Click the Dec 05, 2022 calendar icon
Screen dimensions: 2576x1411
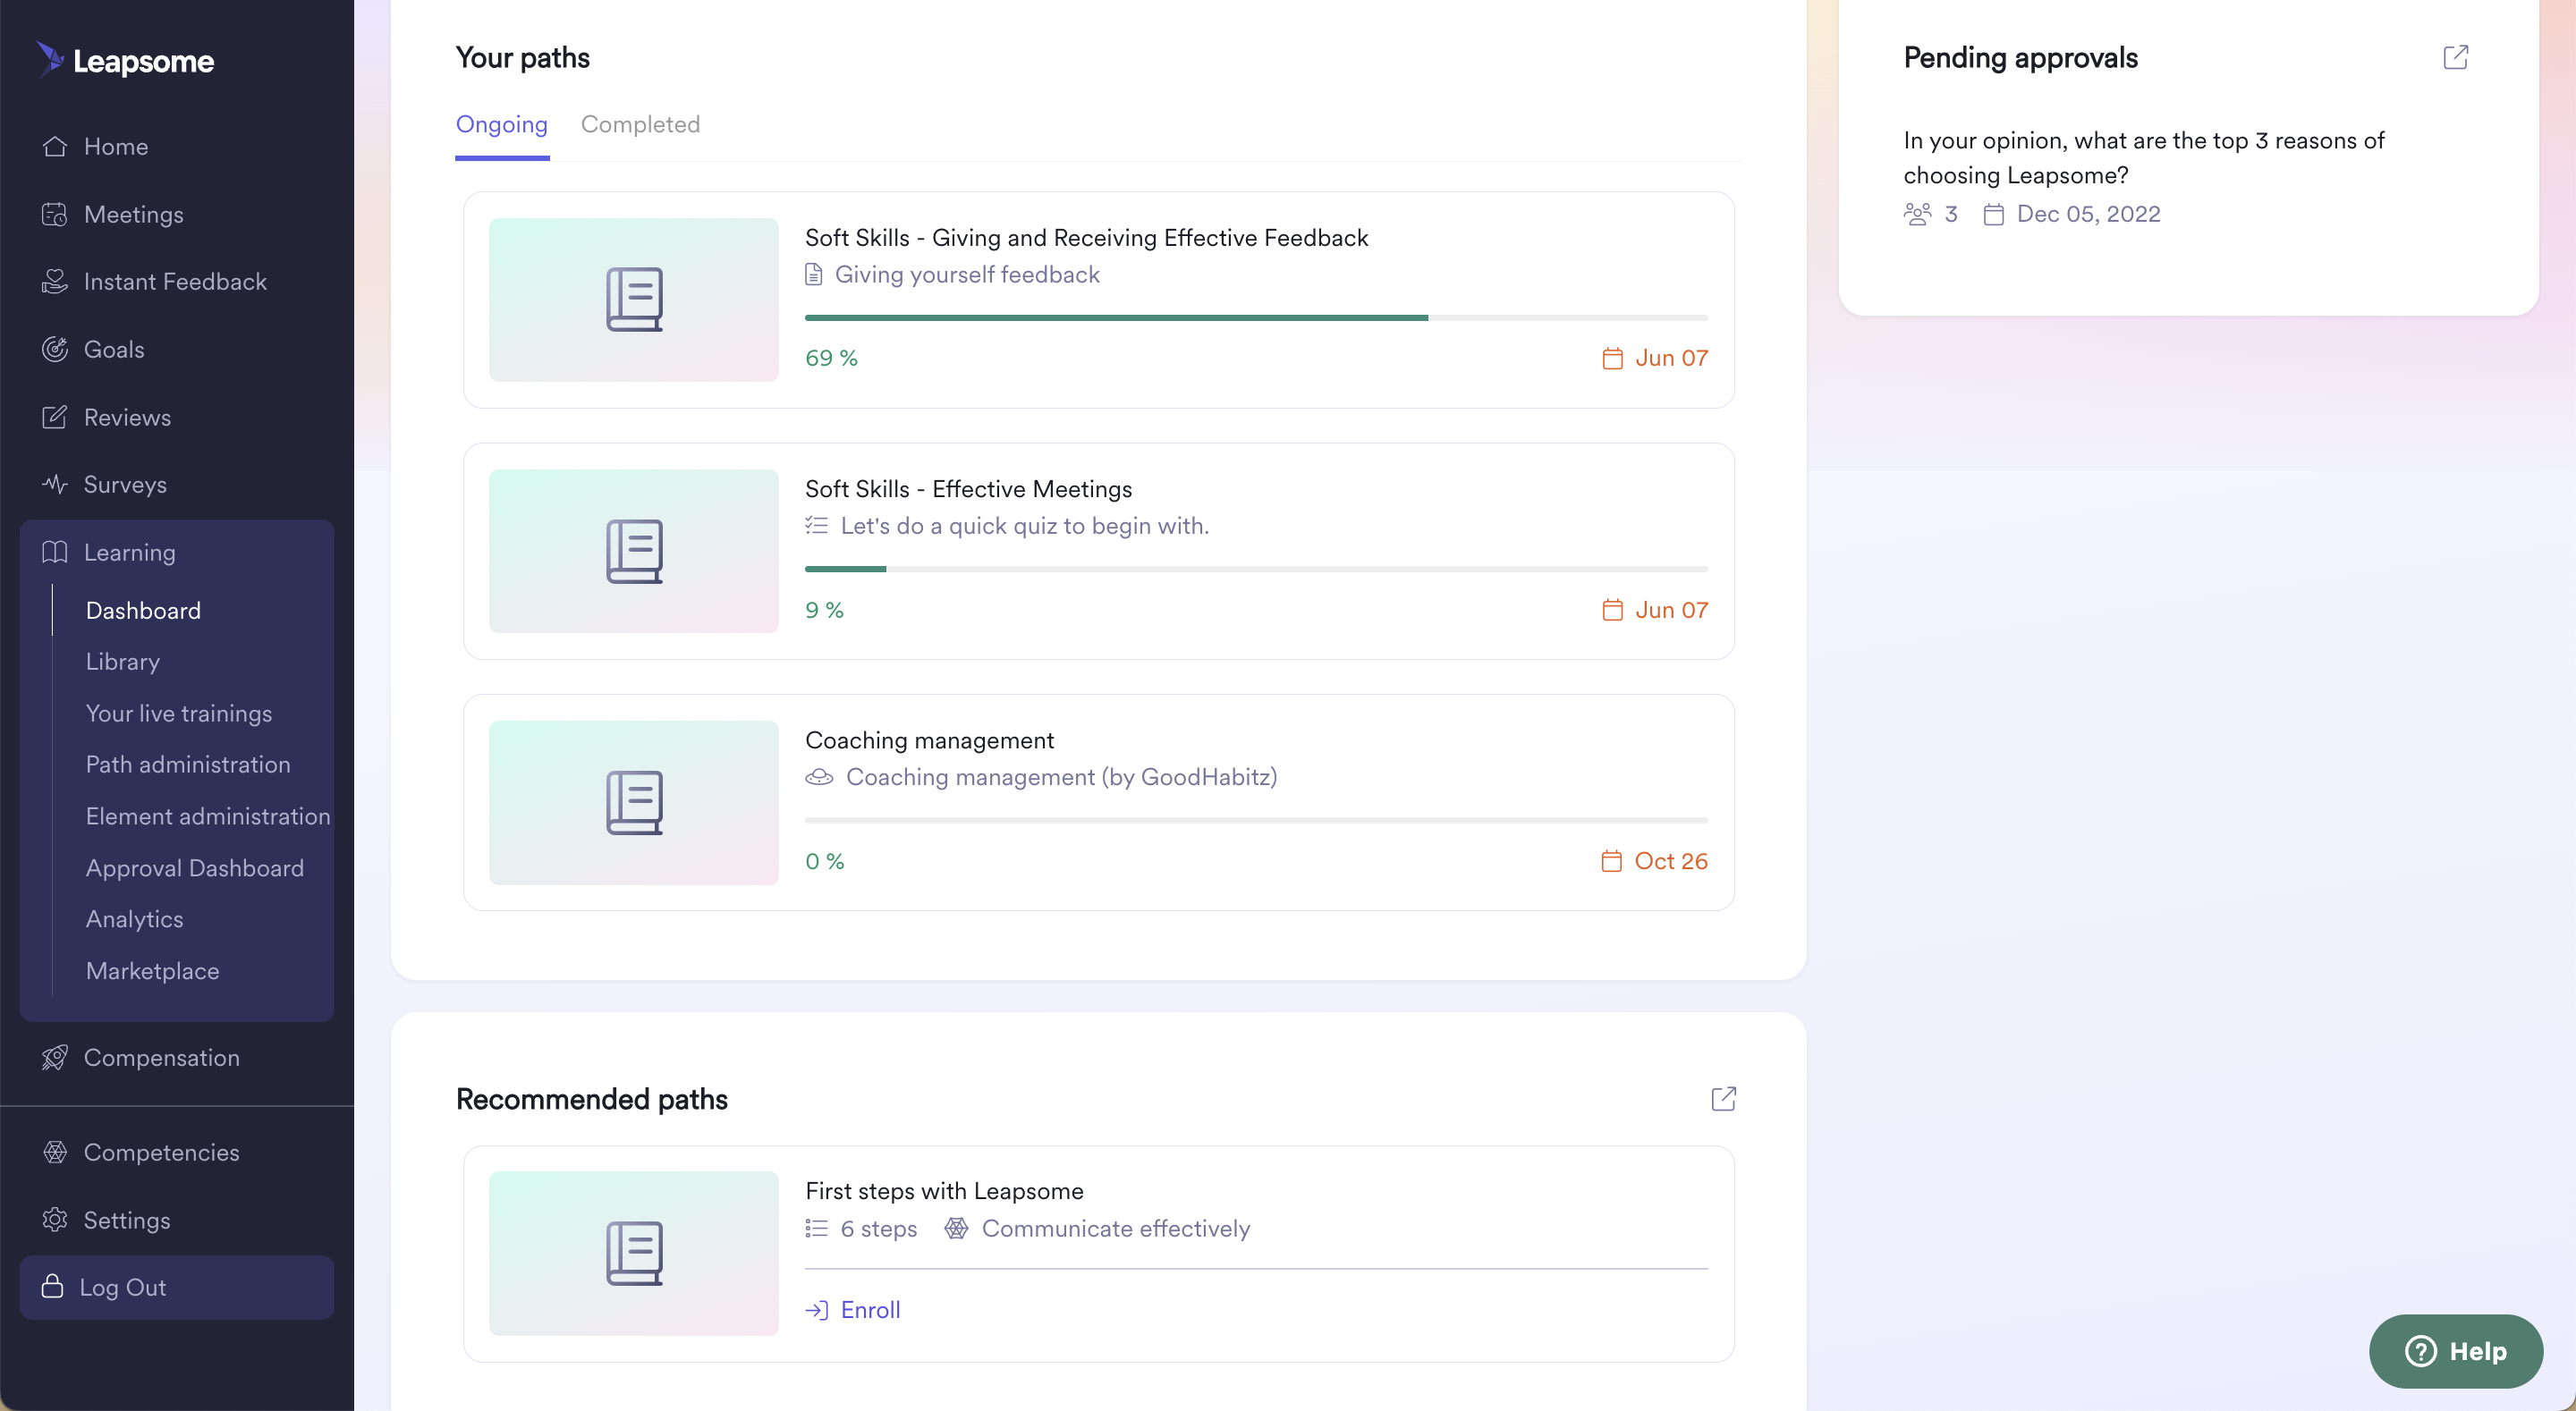coord(1994,214)
